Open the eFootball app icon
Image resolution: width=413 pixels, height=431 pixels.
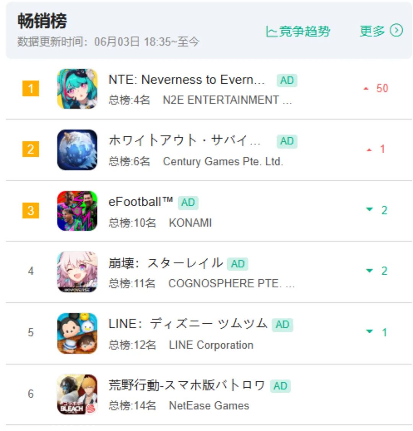click(77, 211)
